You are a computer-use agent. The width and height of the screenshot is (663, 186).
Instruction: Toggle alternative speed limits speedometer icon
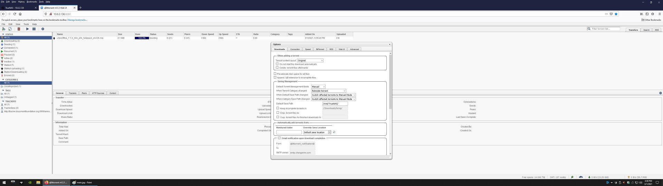[x=581, y=177]
